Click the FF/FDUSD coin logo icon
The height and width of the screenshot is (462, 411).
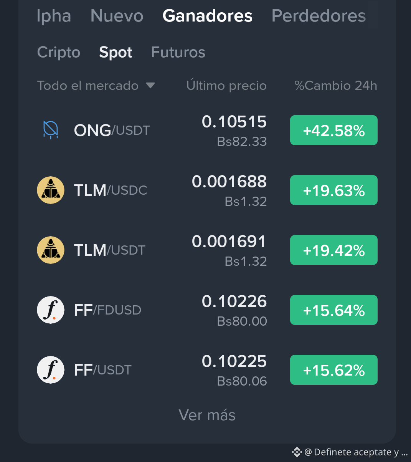pyautogui.click(x=50, y=310)
